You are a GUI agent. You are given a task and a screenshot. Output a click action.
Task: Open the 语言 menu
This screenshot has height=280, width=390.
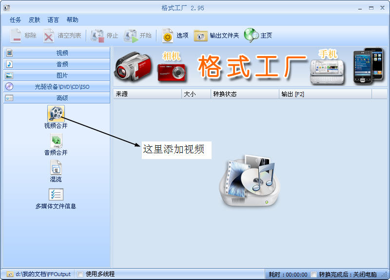[53, 20]
